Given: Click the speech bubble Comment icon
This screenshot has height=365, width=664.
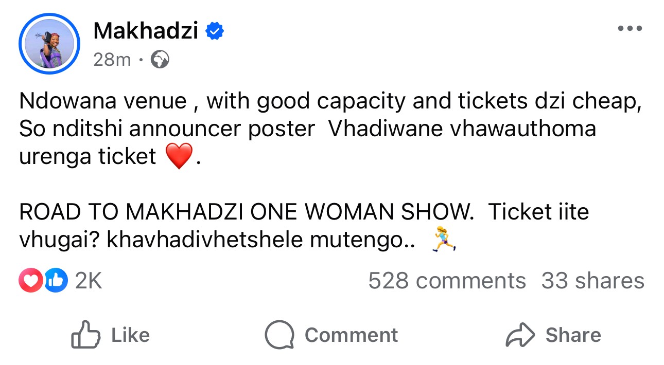Looking at the screenshot, I should (279, 335).
